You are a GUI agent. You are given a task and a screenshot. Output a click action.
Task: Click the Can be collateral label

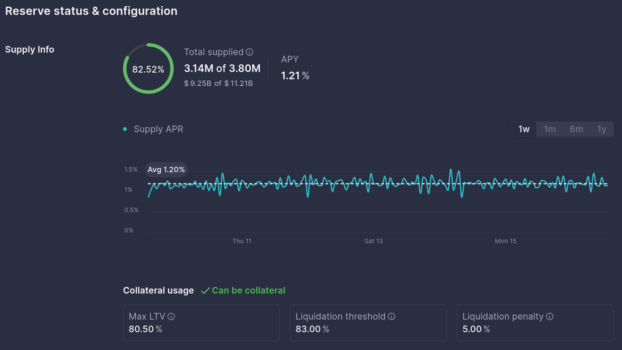pos(249,290)
